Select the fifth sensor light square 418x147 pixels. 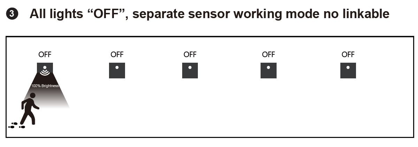pyautogui.click(x=348, y=70)
